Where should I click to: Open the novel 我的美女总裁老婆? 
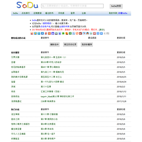click(19, 77)
